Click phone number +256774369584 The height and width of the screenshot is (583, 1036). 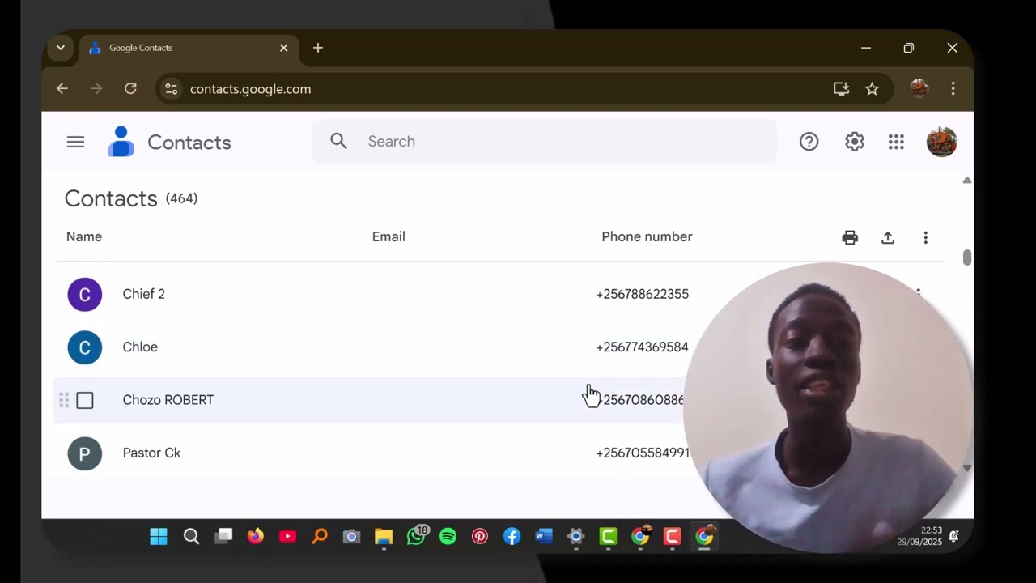[642, 347]
